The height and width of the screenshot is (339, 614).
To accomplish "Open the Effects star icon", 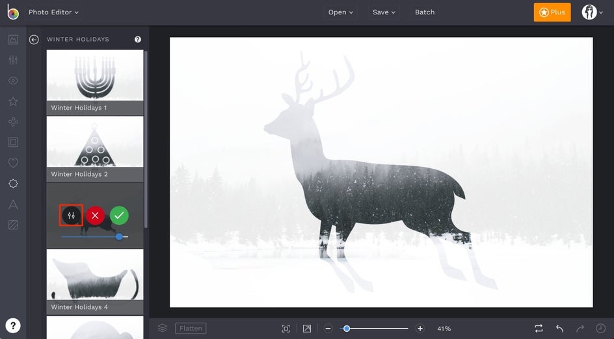I will [13, 101].
